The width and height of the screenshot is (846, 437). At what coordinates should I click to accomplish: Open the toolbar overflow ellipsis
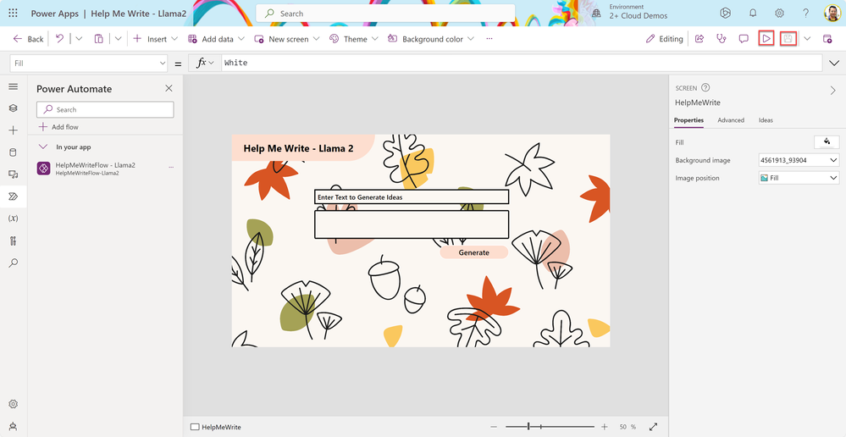[x=489, y=39]
